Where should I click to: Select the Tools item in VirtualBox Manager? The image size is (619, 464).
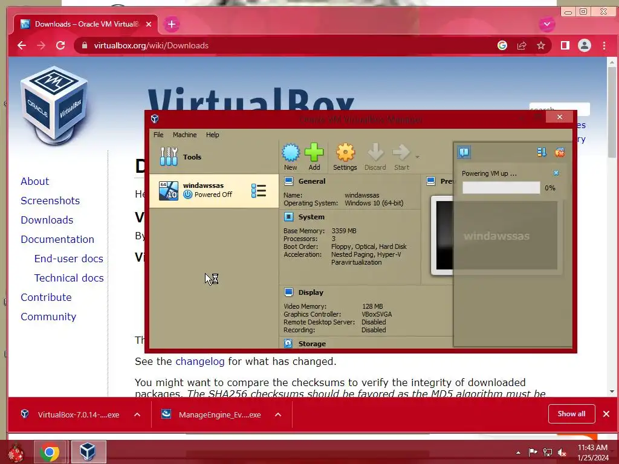(213, 156)
